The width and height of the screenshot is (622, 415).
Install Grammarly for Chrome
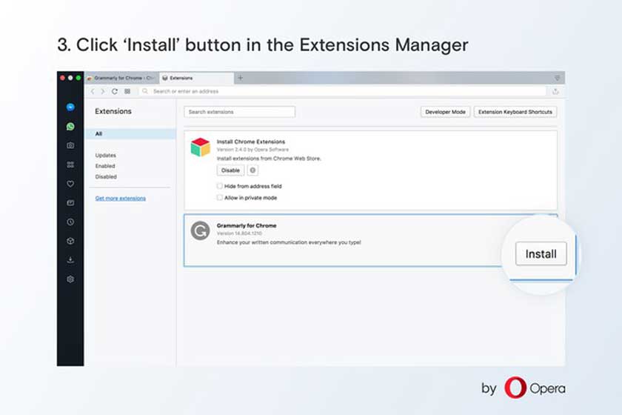tap(541, 253)
